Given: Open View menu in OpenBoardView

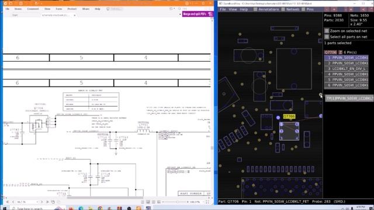Looking at the screenshot, I should point(233,9).
